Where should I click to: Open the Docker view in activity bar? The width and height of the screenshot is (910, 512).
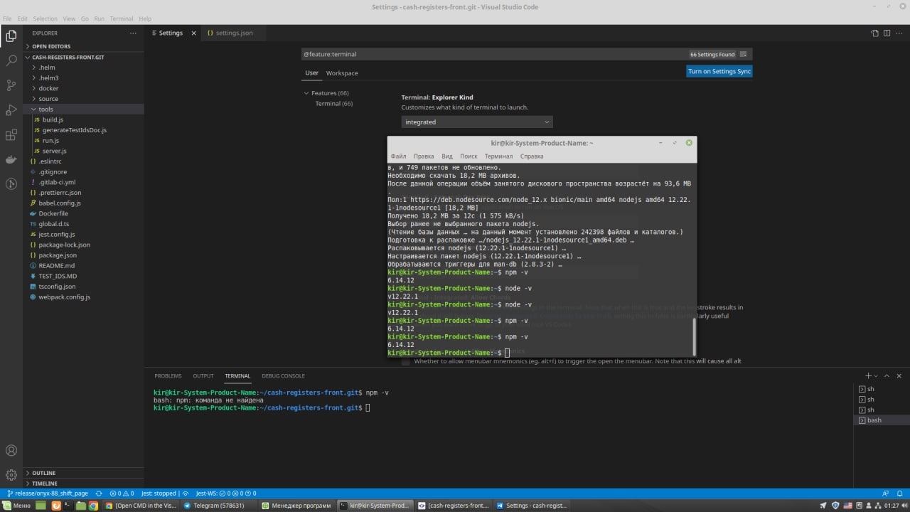(x=11, y=159)
